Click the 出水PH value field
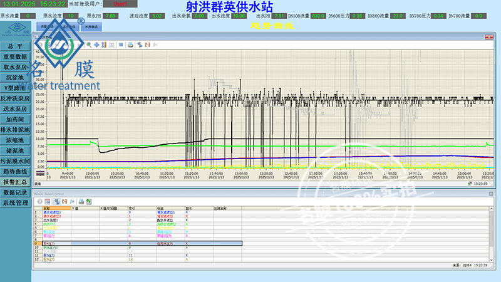This screenshot has height=282, width=501. click(x=280, y=15)
